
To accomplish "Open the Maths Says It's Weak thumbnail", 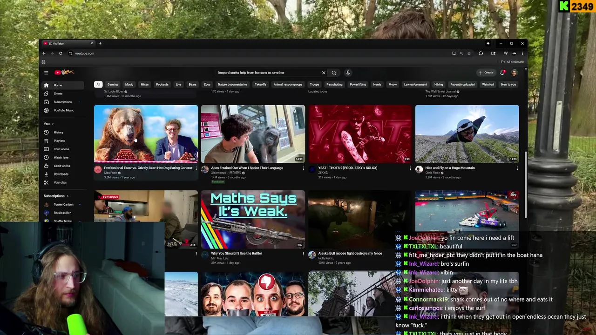I will [x=253, y=219].
